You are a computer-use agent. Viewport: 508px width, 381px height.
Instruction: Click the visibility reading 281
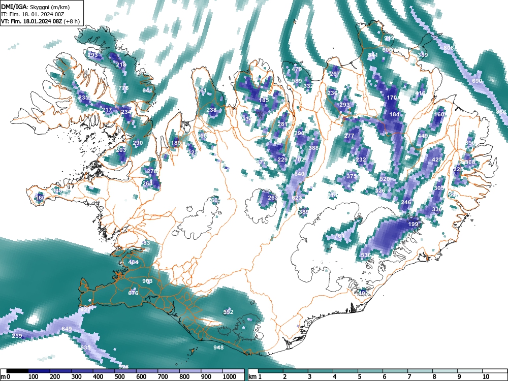coord(282,124)
